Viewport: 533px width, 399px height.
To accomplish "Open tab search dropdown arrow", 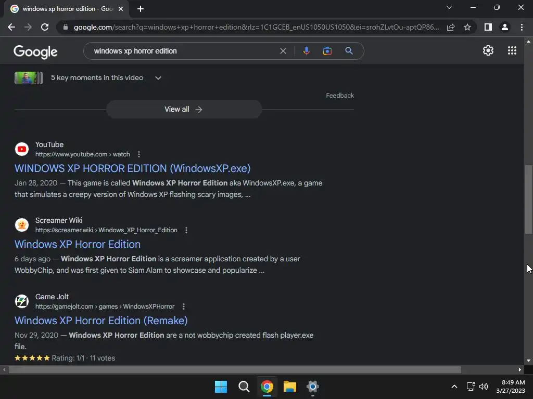I will tap(449, 7).
